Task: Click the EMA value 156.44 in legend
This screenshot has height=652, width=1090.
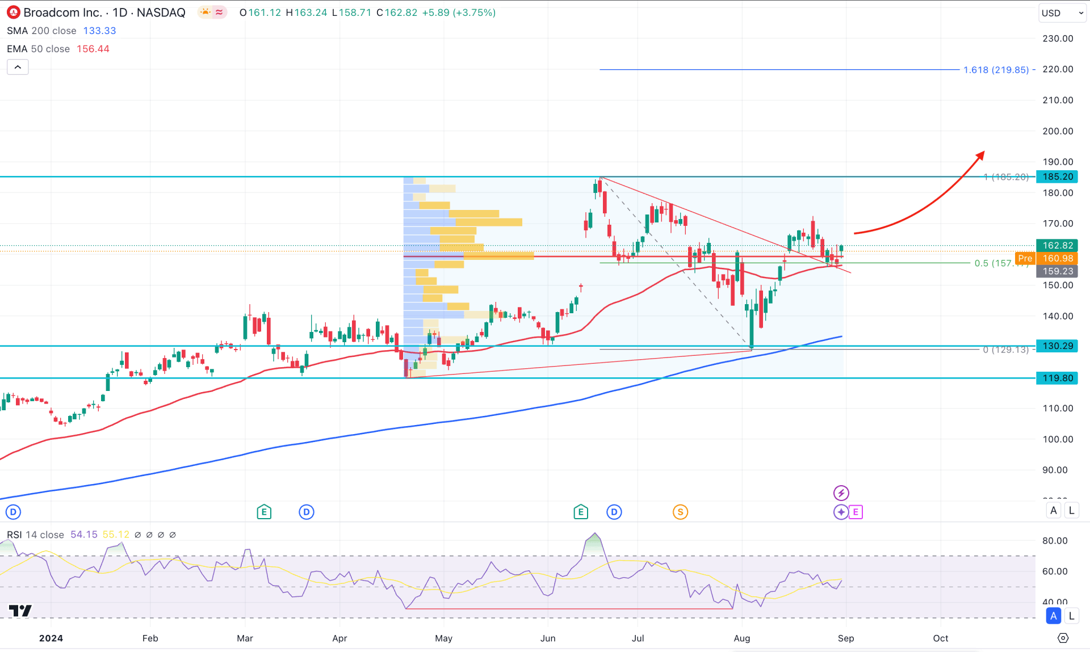Action: 93,49
